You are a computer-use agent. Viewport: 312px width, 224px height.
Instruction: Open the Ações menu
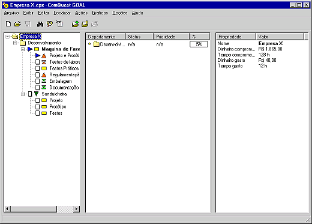pos(81,13)
